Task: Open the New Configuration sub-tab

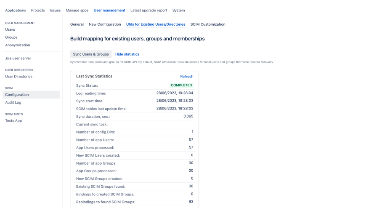Action: point(105,24)
